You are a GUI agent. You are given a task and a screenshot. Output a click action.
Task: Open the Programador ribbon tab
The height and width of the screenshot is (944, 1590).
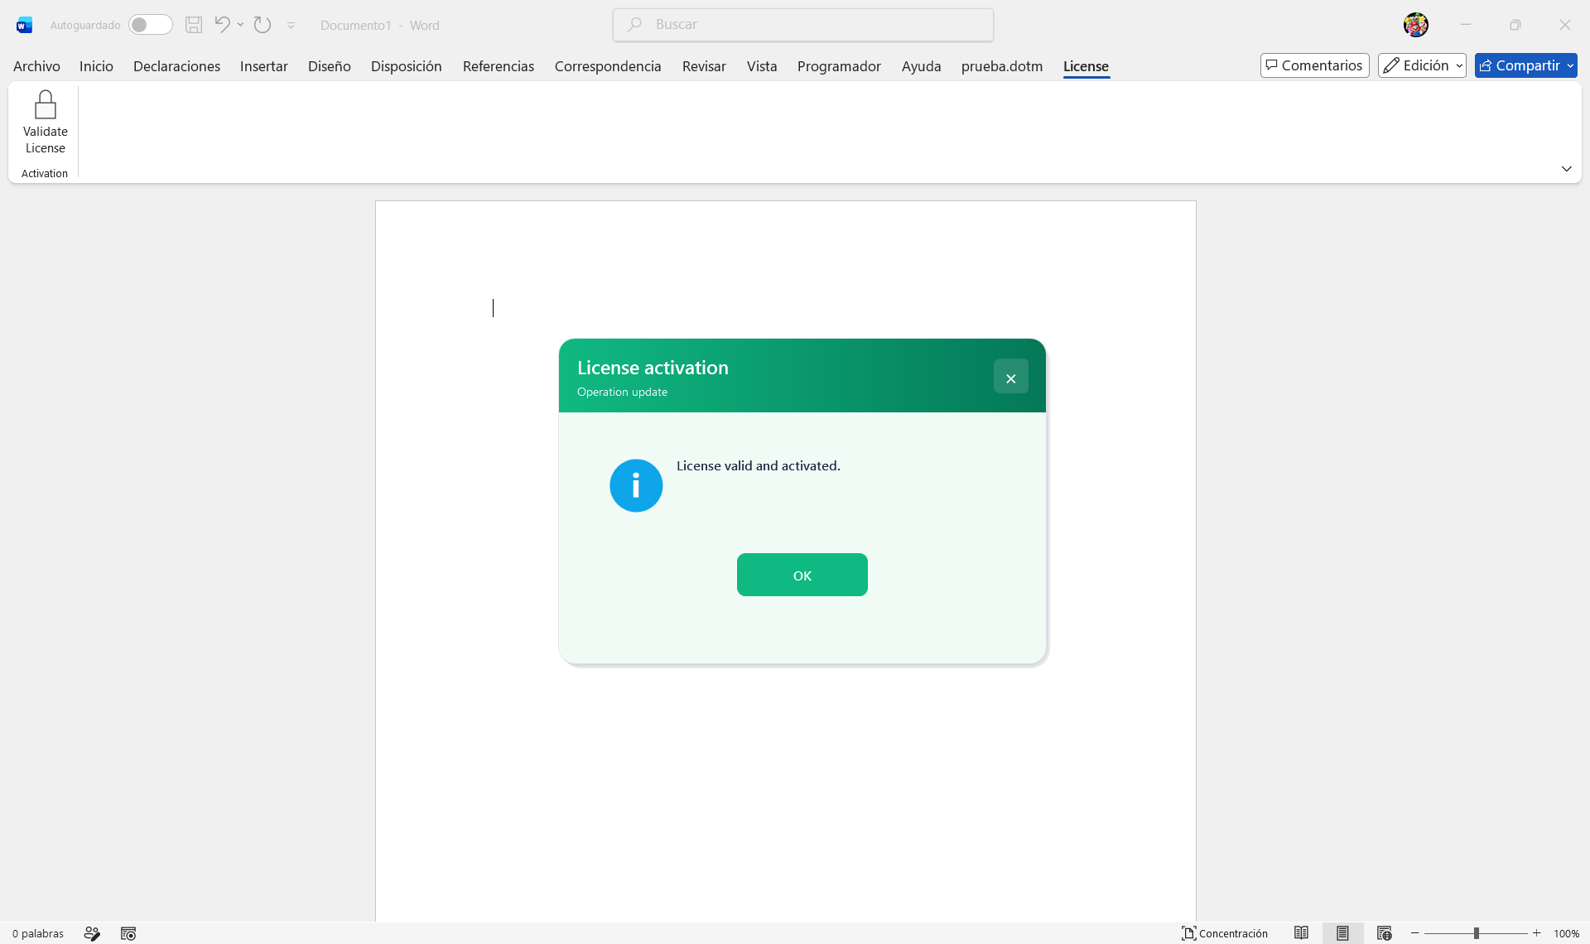pos(839,66)
